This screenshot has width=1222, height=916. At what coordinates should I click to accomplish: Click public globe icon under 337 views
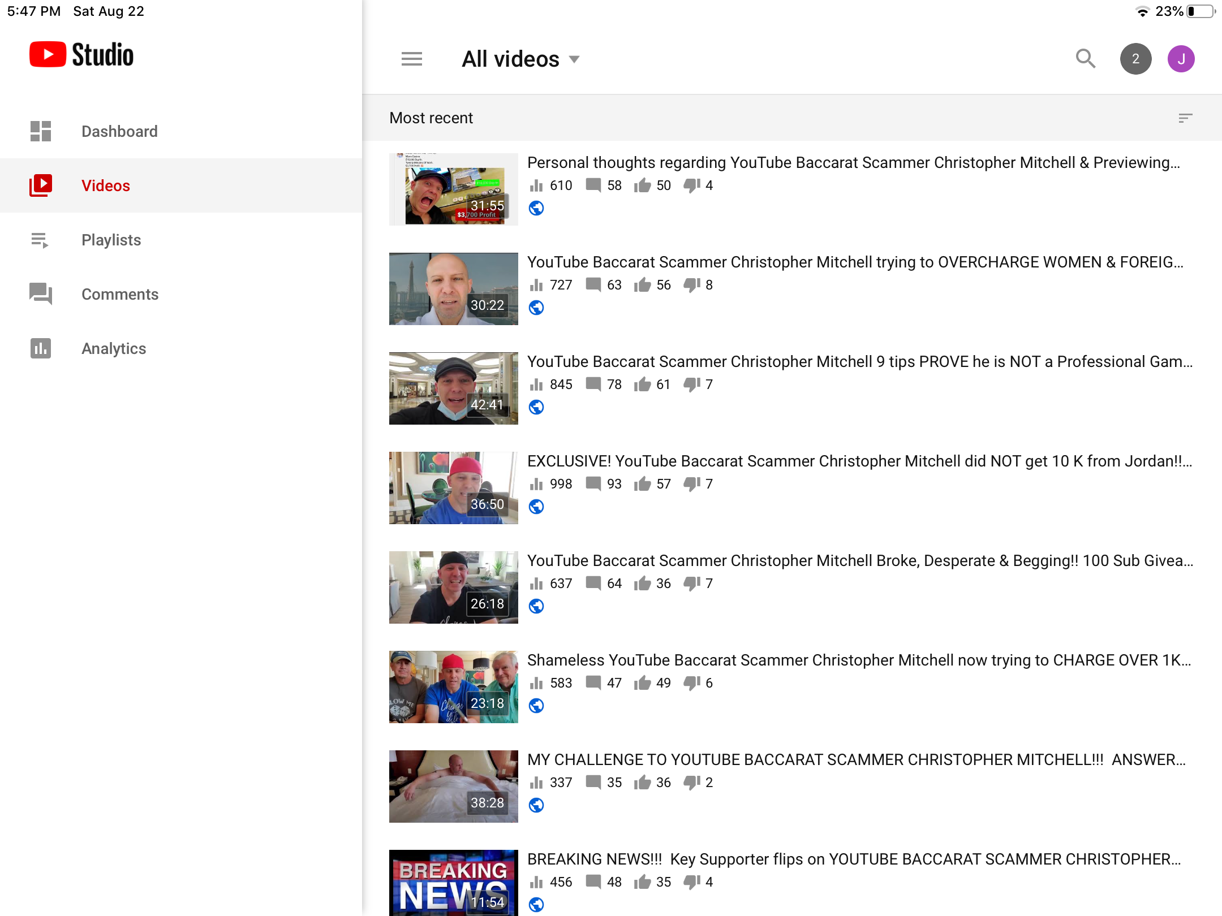536,805
